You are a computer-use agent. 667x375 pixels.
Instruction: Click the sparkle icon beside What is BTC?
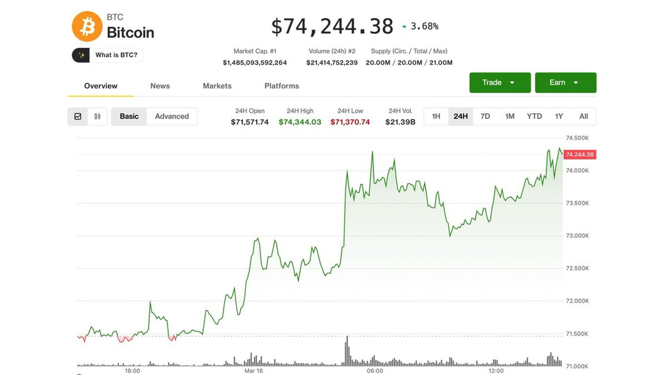[81, 55]
